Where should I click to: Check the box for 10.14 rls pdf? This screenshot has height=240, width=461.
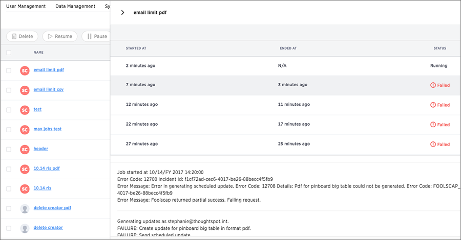click(9, 169)
